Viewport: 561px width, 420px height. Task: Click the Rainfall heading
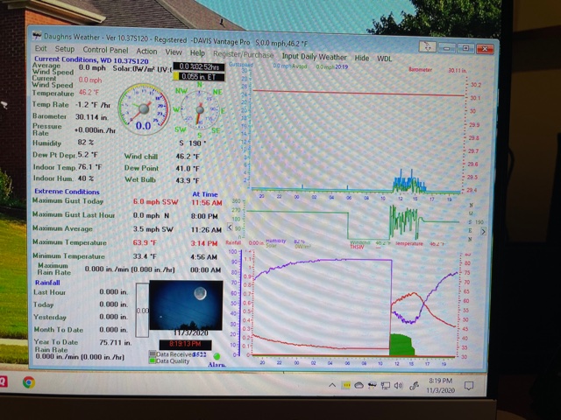[x=47, y=283]
